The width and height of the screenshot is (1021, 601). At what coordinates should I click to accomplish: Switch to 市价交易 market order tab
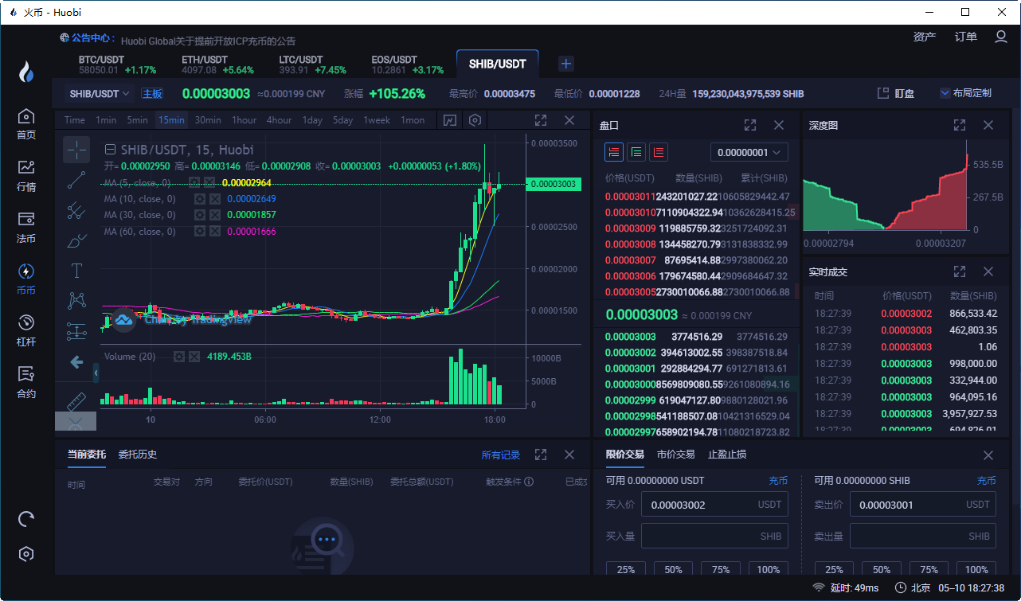pyautogui.click(x=676, y=455)
